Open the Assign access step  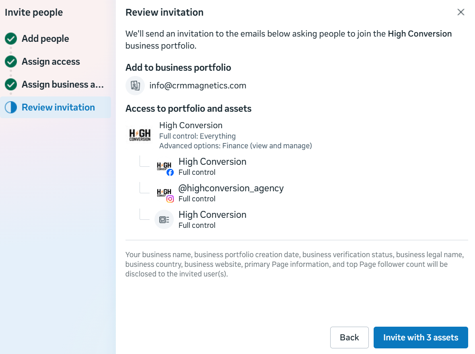pyautogui.click(x=51, y=62)
